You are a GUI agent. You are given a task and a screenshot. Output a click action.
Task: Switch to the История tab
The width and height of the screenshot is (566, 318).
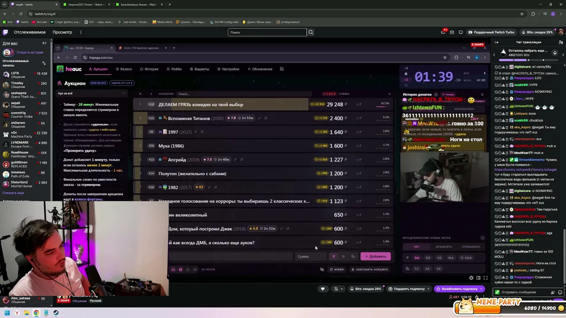click(x=149, y=69)
